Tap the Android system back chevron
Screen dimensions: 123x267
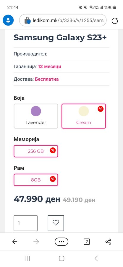tap(96, 258)
